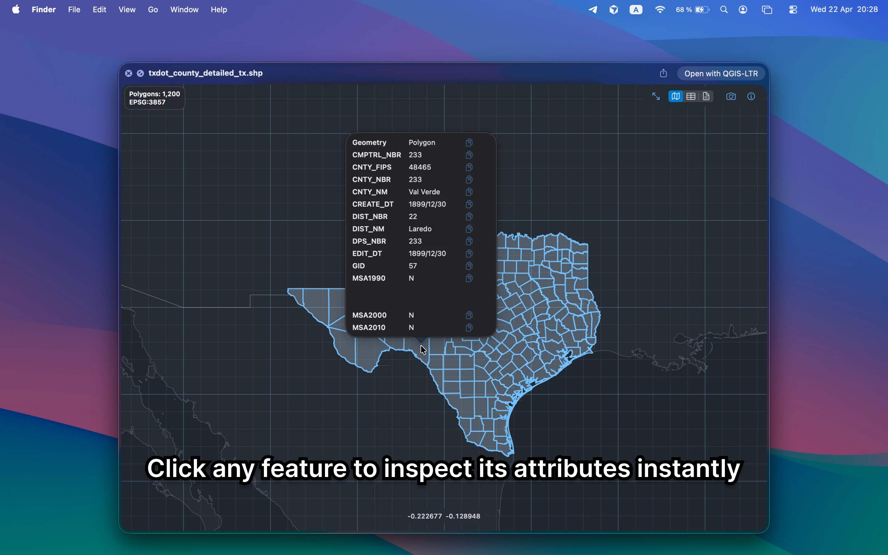Click the coordinate readout at bottom

pos(444,516)
